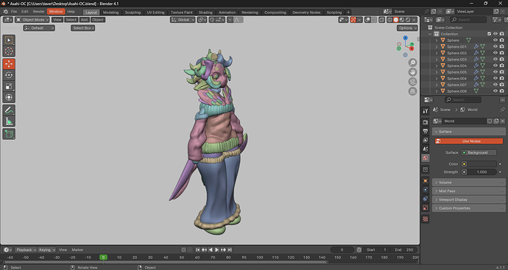The image size is (508, 270).
Task: Open the timeline Playback popover
Action: point(26,249)
